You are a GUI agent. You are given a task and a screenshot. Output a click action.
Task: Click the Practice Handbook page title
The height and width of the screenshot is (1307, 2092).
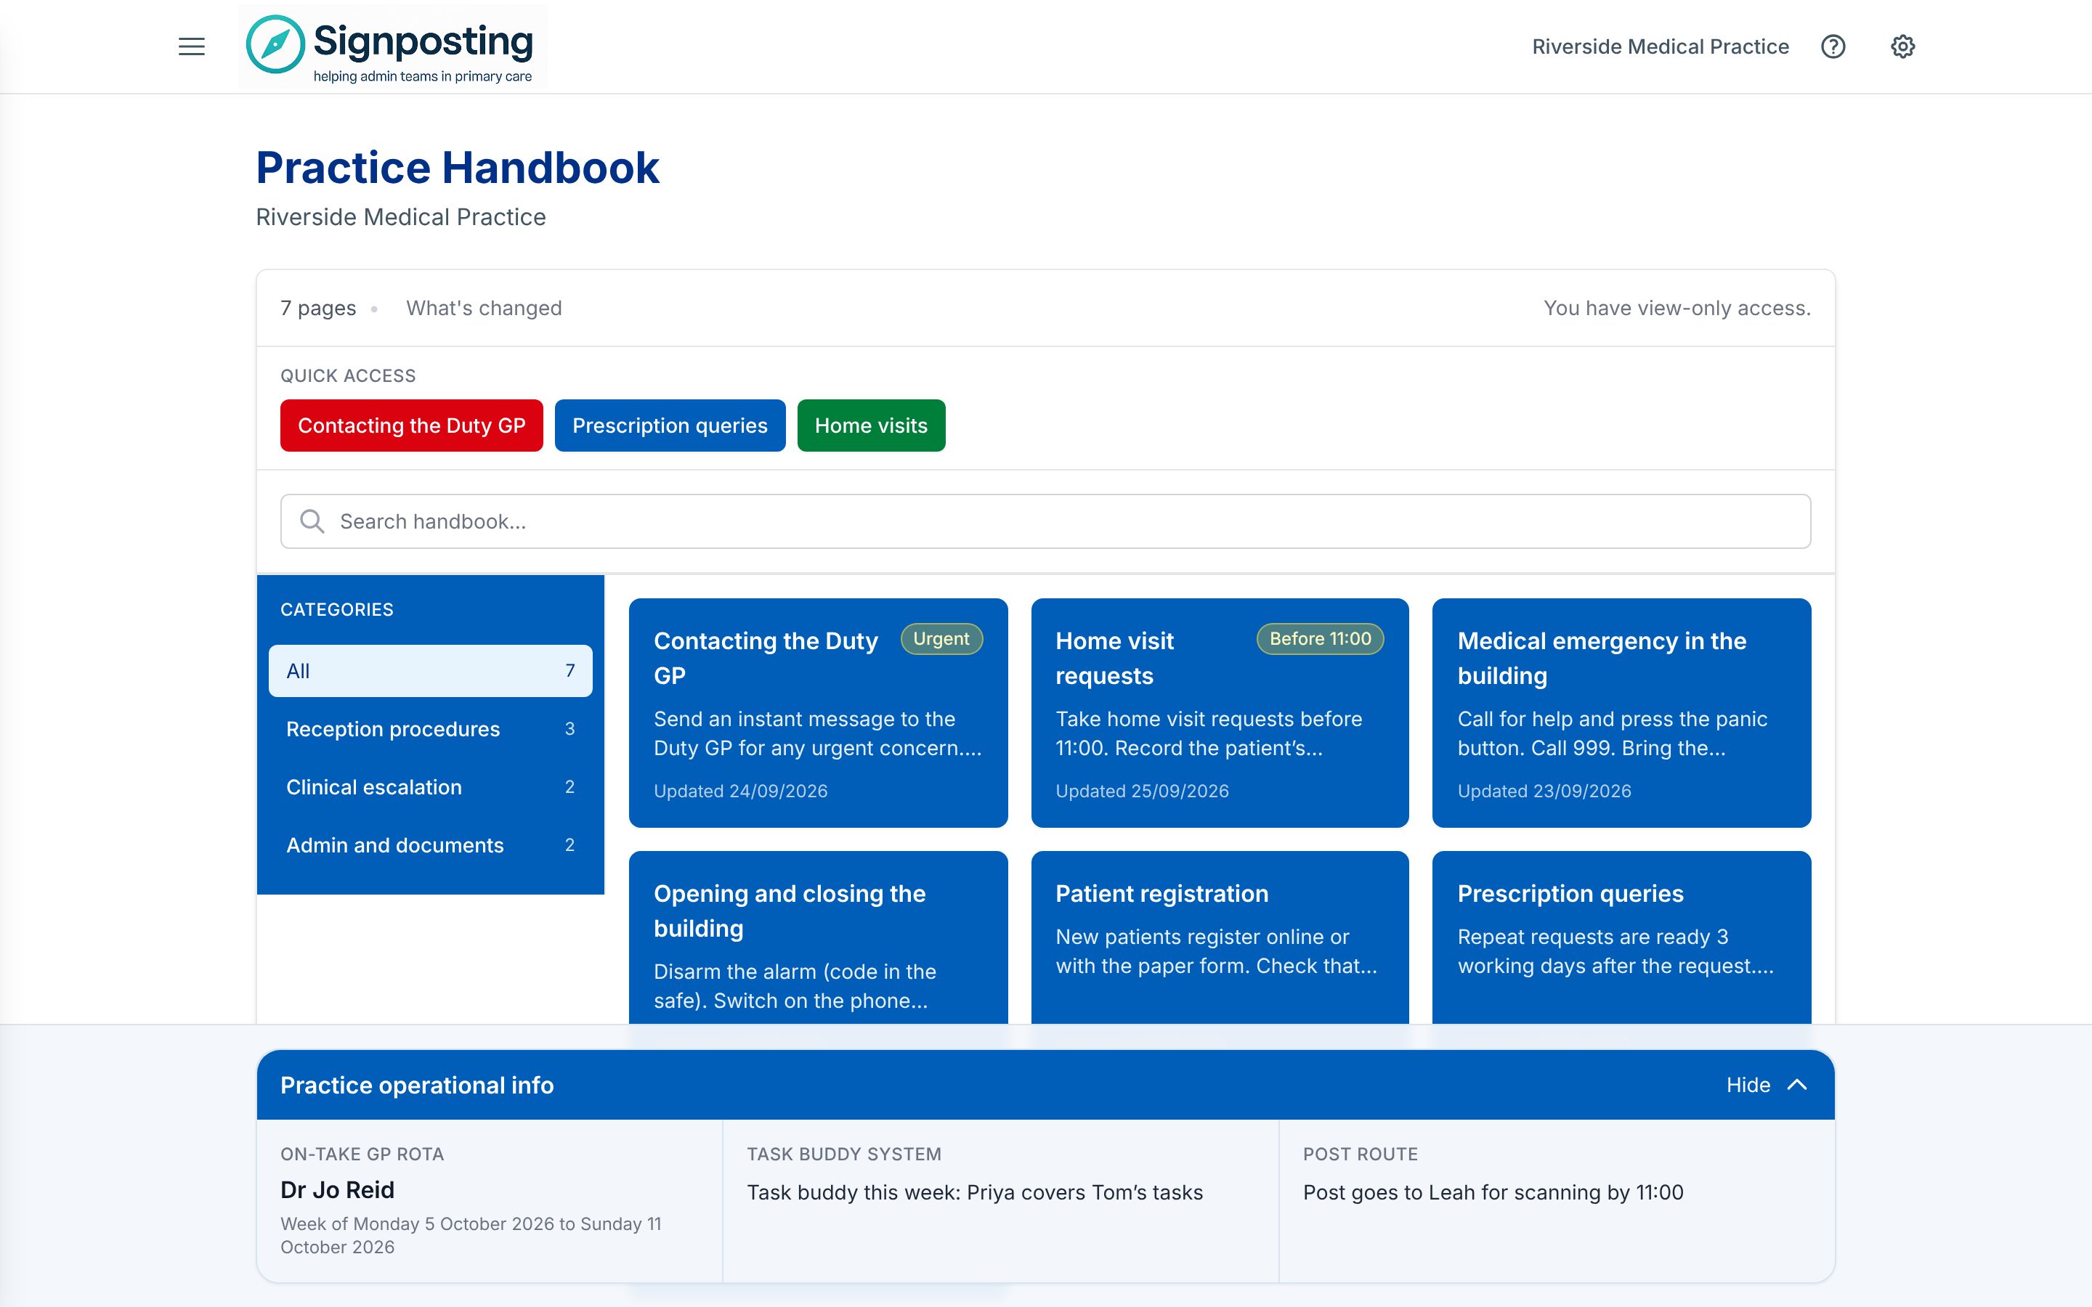click(x=458, y=168)
